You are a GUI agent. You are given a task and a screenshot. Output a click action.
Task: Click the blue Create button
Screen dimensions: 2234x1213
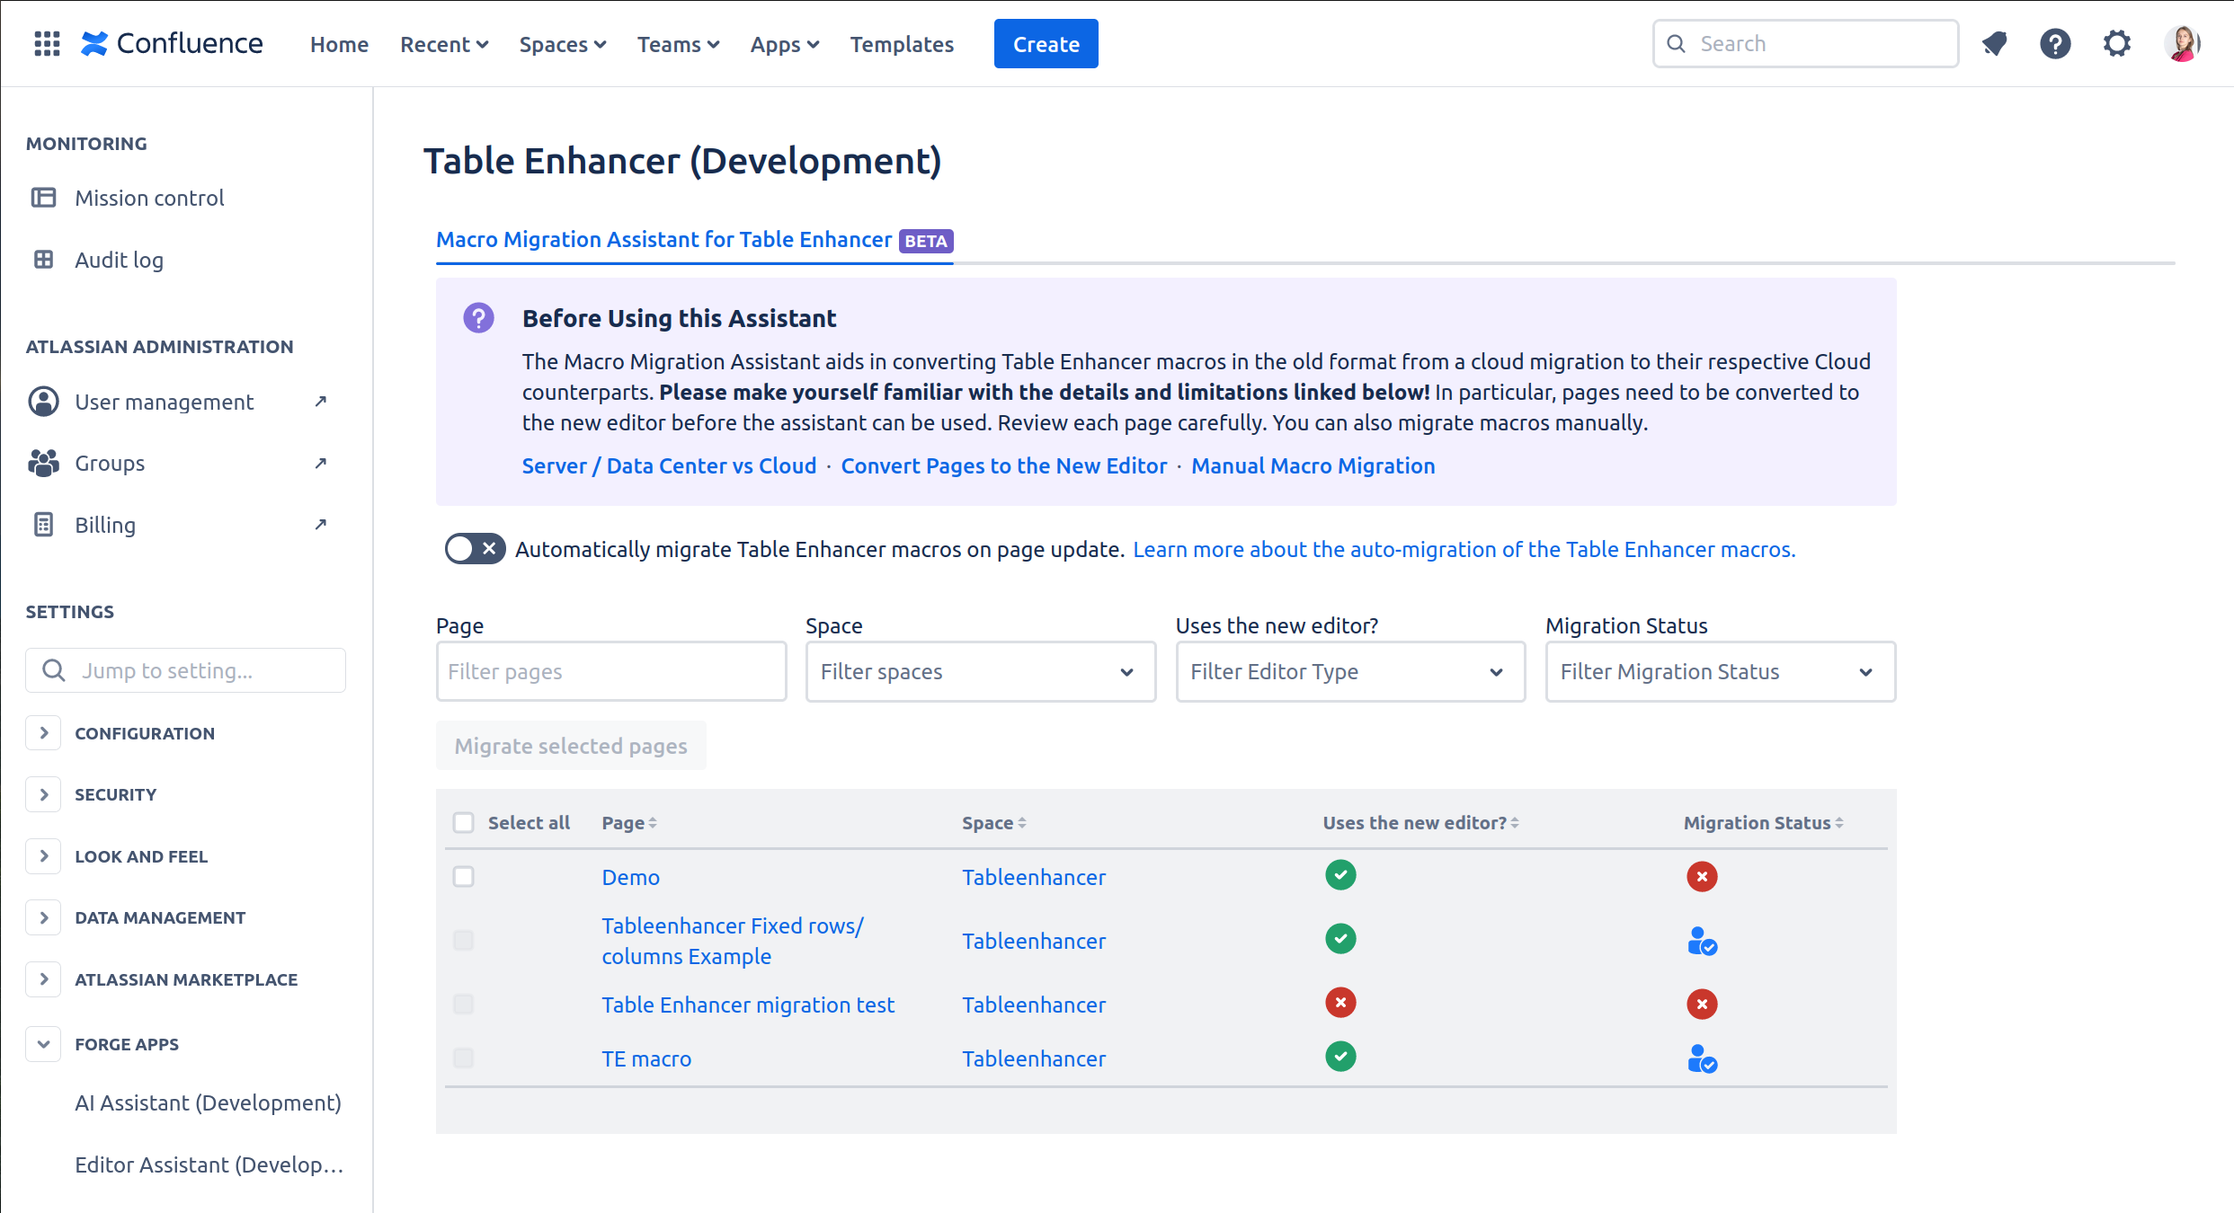click(1046, 43)
